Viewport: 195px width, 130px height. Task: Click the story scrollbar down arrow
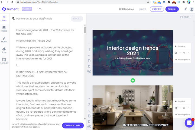pyautogui.click(x=85, y=119)
